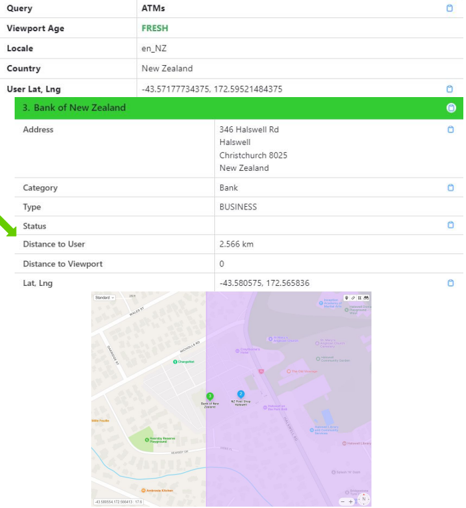Click the Halswell on the Park POI
466x508 pixels.
275,408
